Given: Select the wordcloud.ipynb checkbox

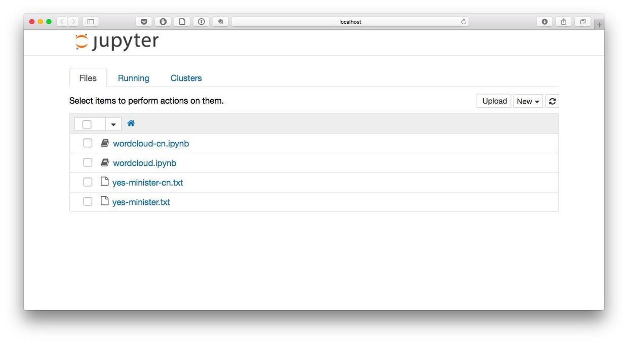Looking at the screenshot, I should pyautogui.click(x=88, y=162).
